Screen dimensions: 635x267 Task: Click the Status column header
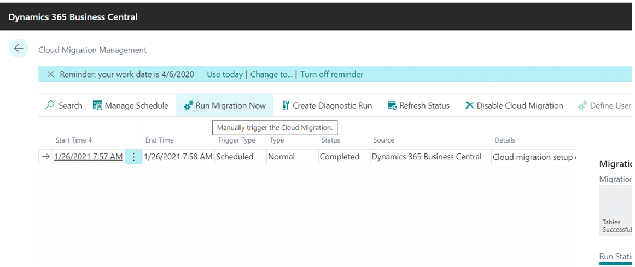pyautogui.click(x=330, y=140)
